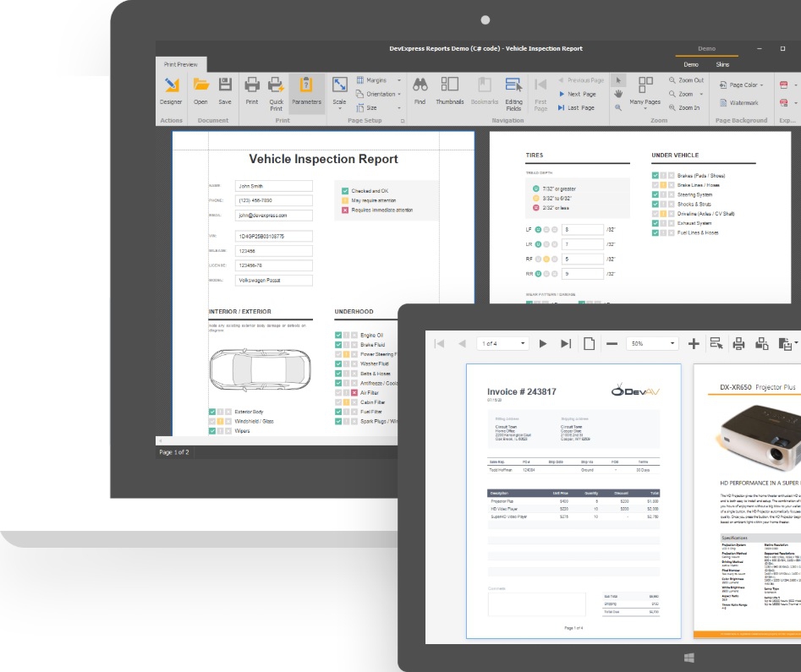Go to First Page in ribbon
Screen dimensions: 801x672
coord(540,94)
